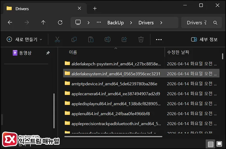Open a new tab with plus button
This screenshot has width=226, height=149.
pos(95,8)
